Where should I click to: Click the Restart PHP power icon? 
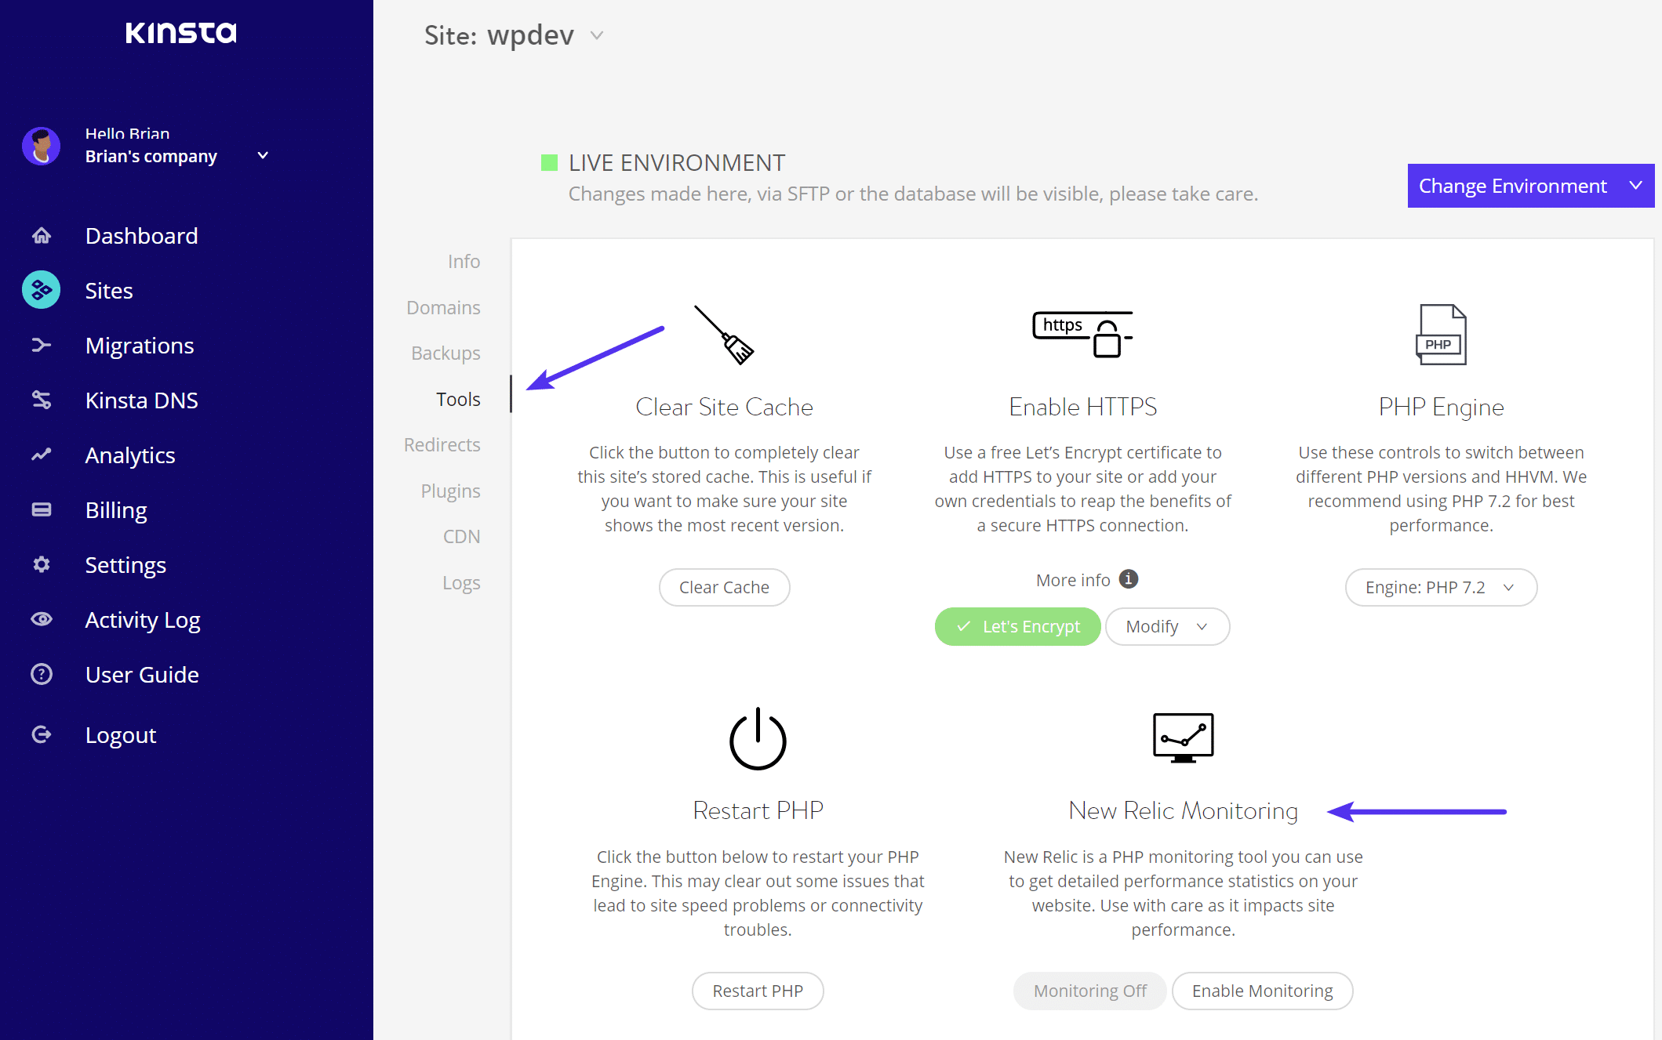[758, 739]
